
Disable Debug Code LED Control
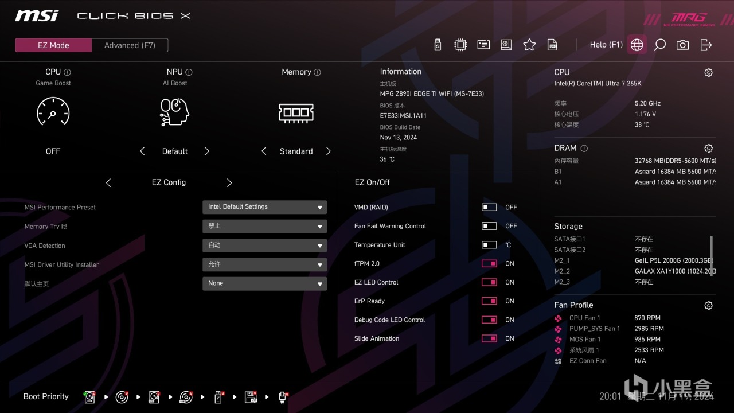click(489, 320)
